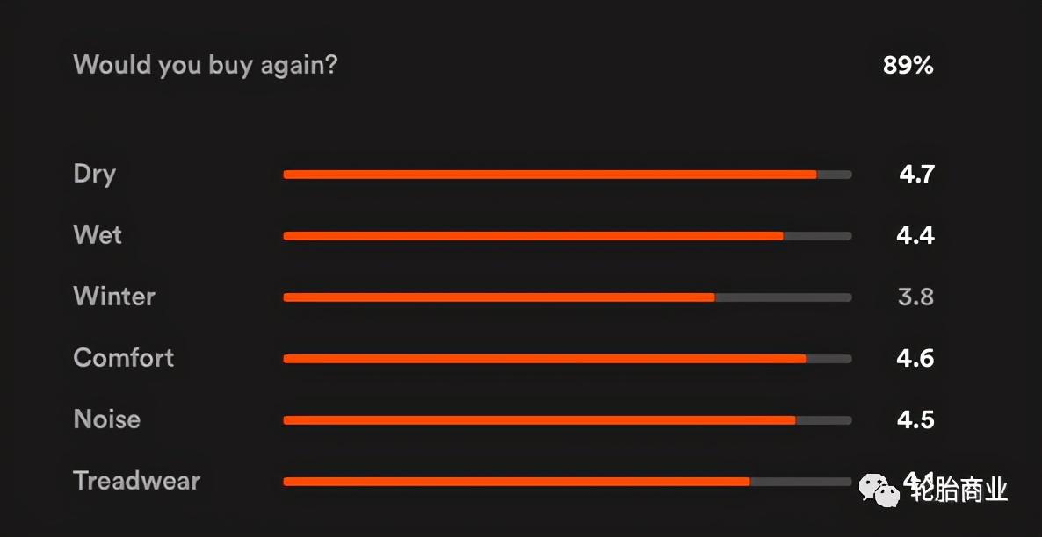Click the Comfort rating bar

[x=567, y=359]
